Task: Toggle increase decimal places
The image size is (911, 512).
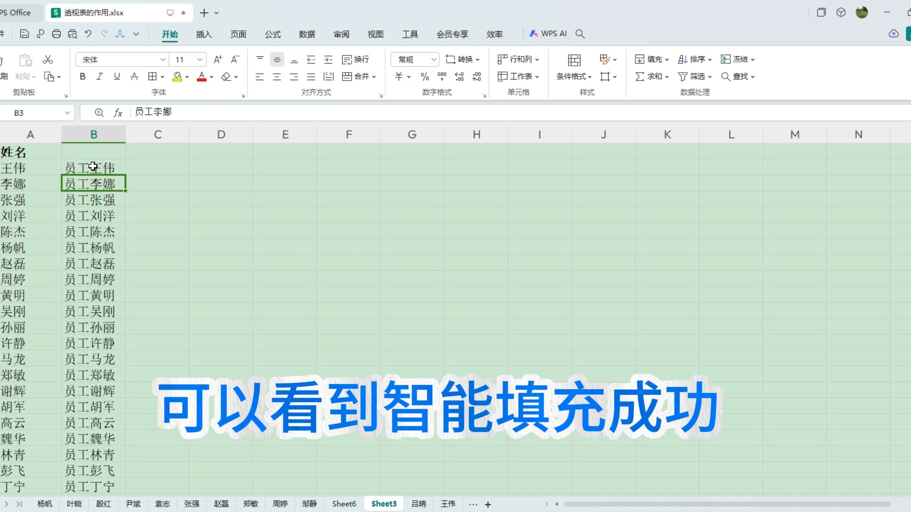Action: click(x=459, y=76)
